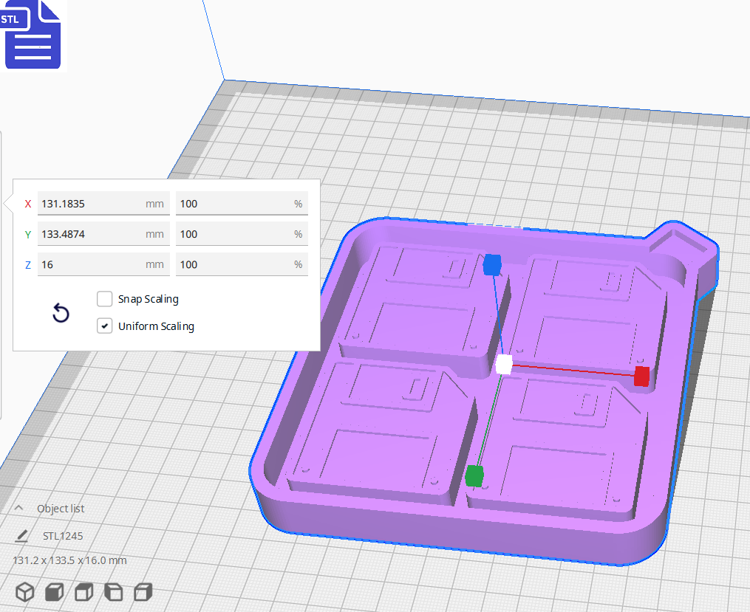Select the 3D perspective view icon
The width and height of the screenshot is (750, 612).
(24, 591)
